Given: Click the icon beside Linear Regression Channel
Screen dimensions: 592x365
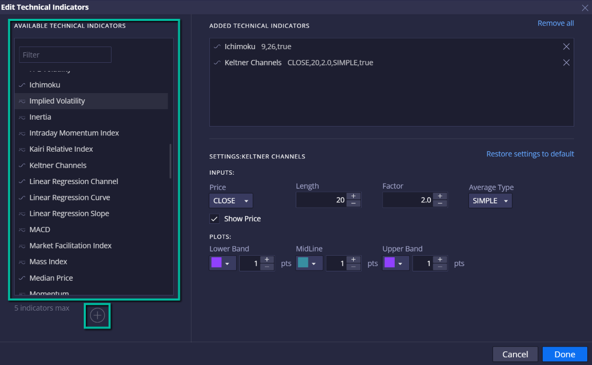Looking at the screenshot, I should click(23, 181).
